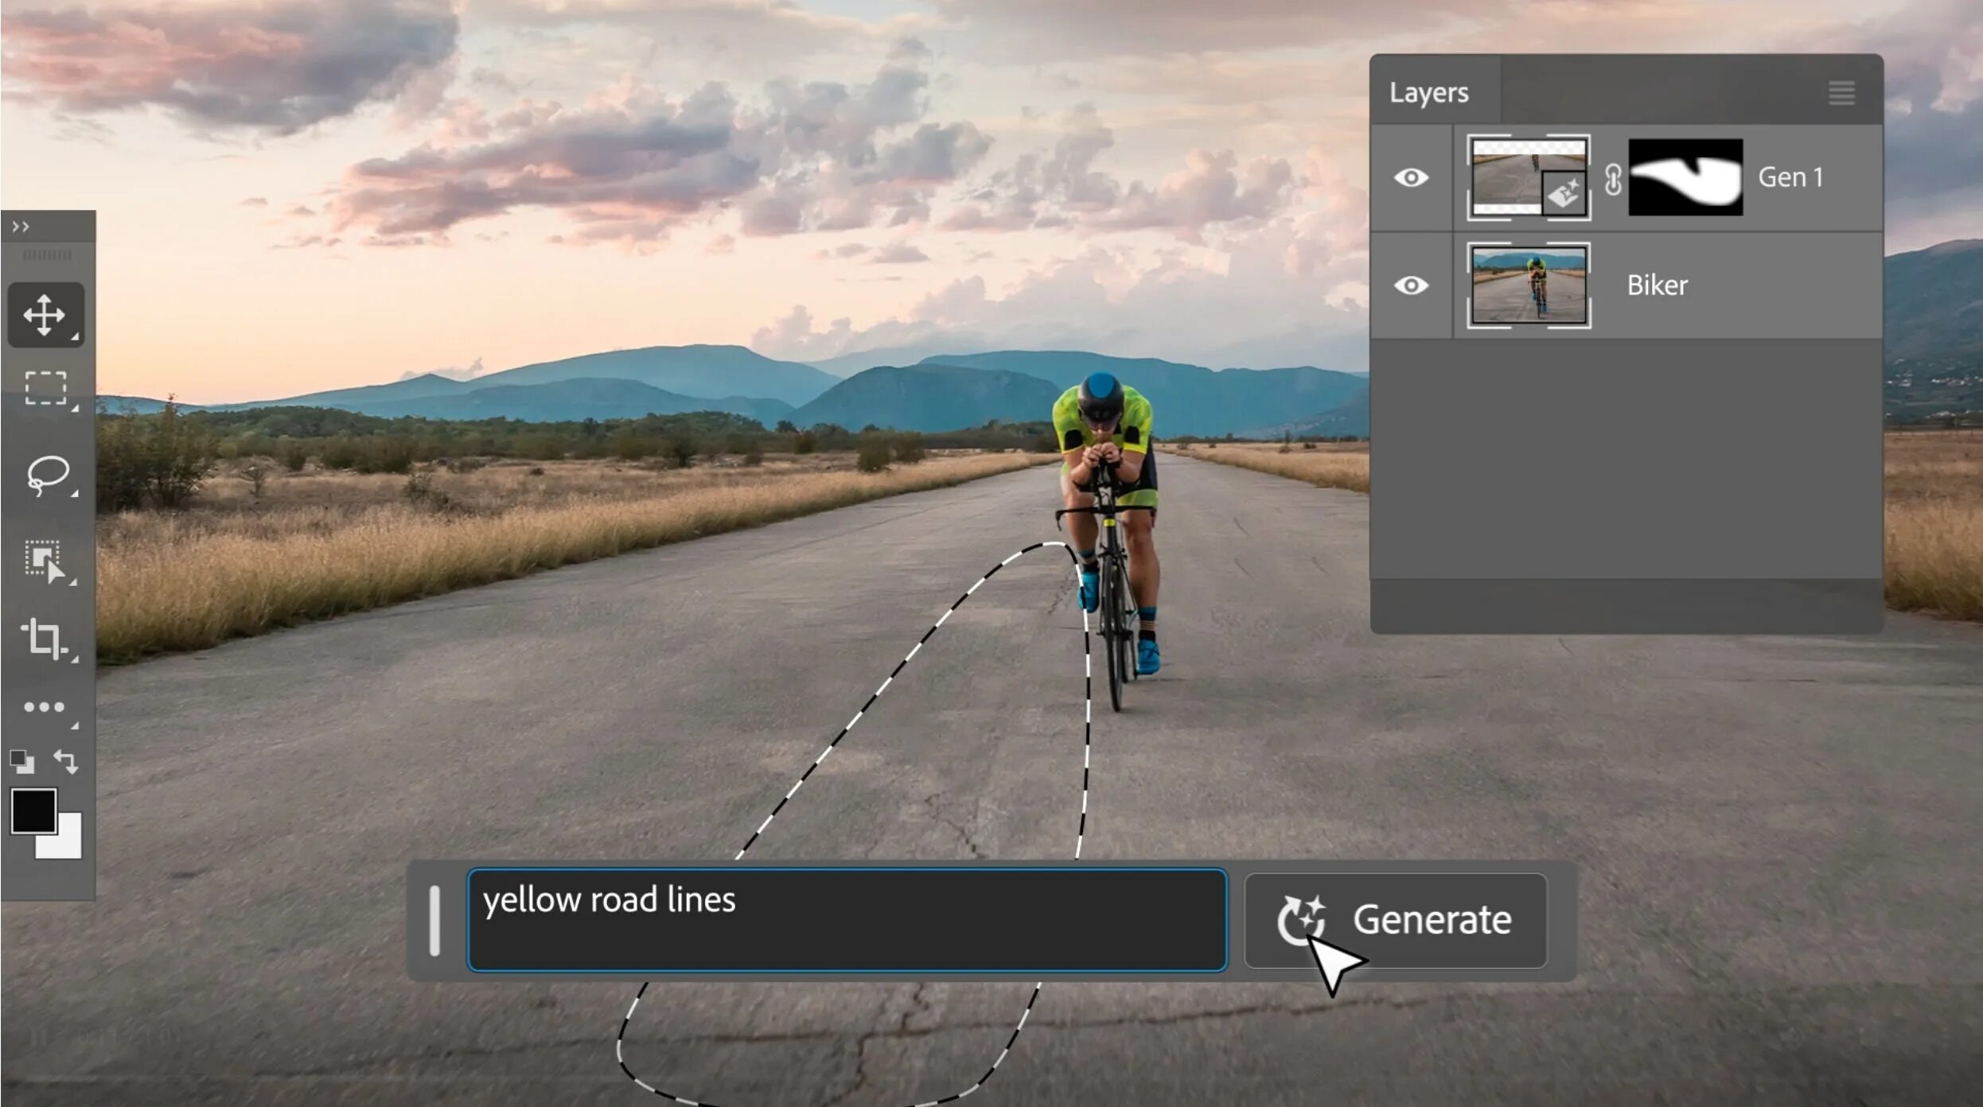
Task: Open the Layers panel hamburger menu
Action: click(1841, 93)
